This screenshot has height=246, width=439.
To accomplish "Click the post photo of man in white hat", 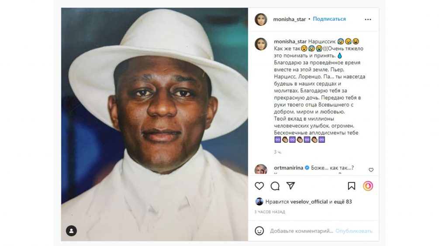I will coord(155,124).
